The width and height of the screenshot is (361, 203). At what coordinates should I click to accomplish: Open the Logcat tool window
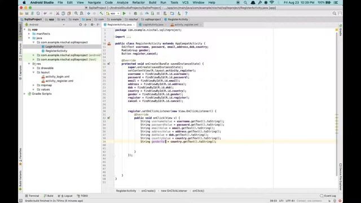(x=65, y=196)
